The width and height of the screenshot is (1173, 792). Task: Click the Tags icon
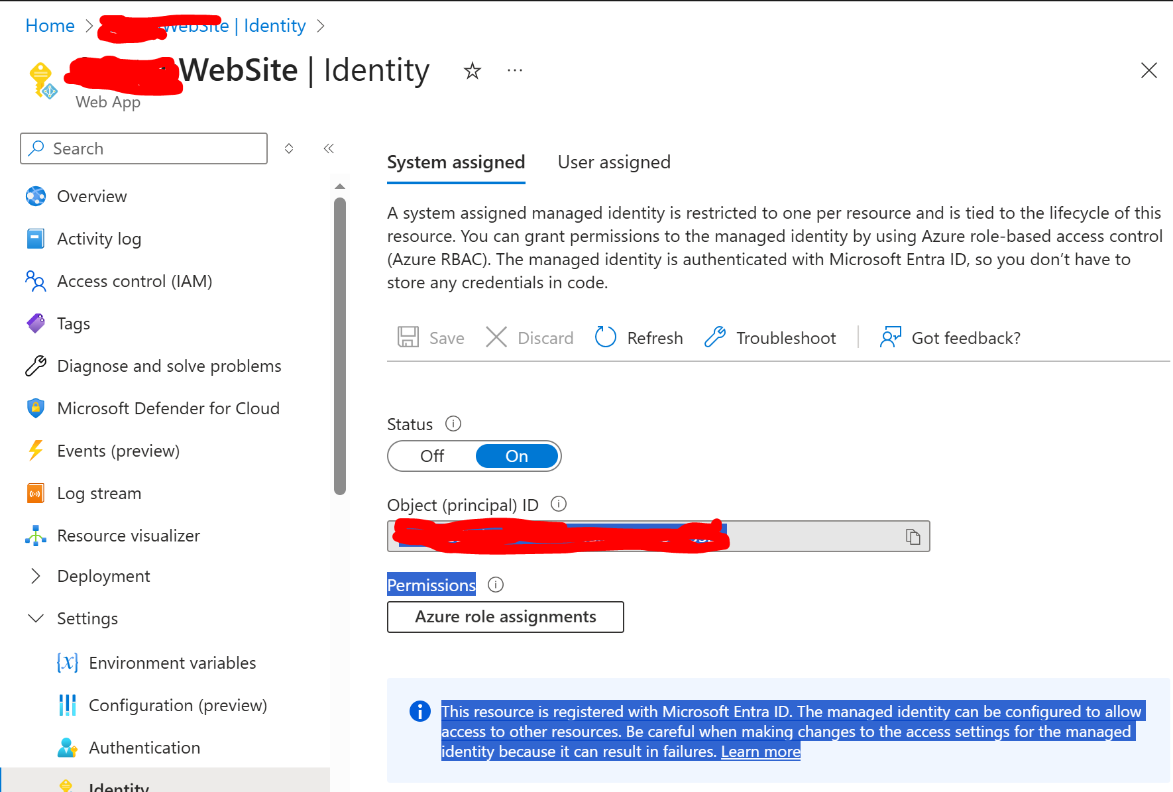pos(35,323)
